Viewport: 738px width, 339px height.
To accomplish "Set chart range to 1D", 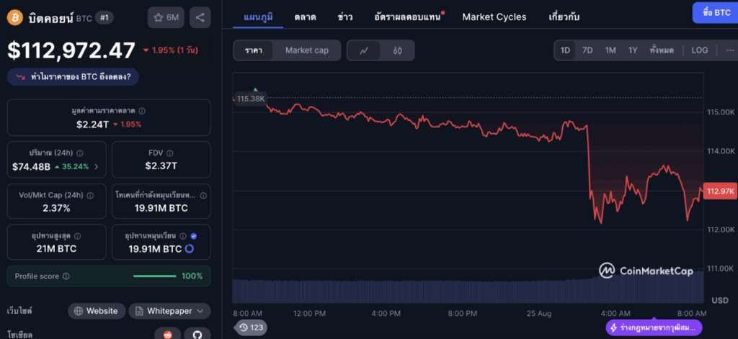I will point(565,50).
